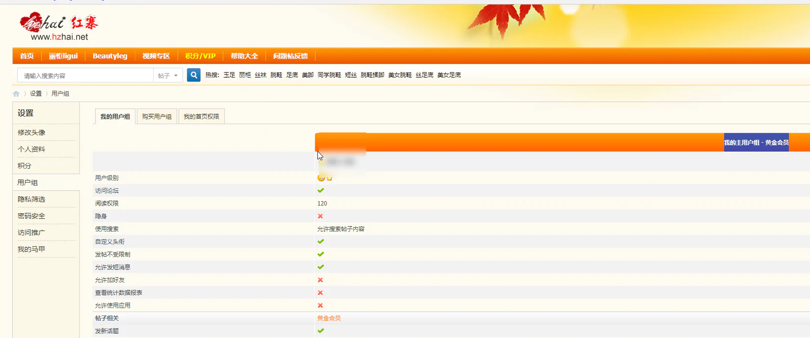Click the hot search term 短丝
Image resolution: width=810 pixels, height=338 pixels.
pyautogui.click(x=351, y=75)
